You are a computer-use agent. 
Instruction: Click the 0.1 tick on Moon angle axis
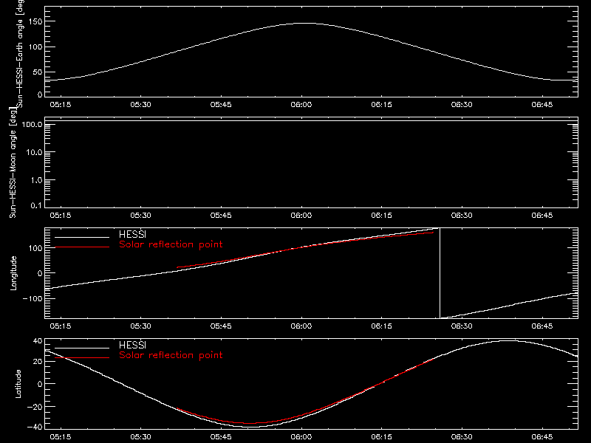[36, 206]
